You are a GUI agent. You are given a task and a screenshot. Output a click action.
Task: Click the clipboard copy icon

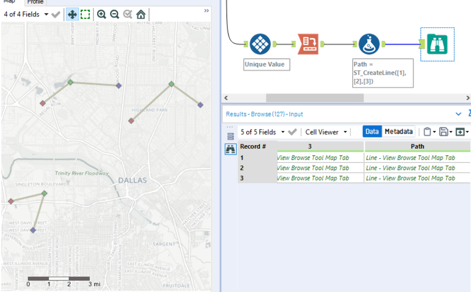point(427,132)
